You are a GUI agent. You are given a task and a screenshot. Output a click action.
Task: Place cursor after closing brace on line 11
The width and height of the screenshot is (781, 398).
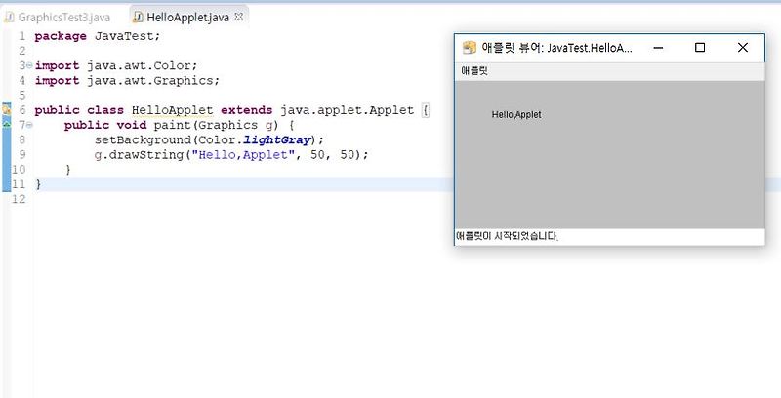(43, 184)
